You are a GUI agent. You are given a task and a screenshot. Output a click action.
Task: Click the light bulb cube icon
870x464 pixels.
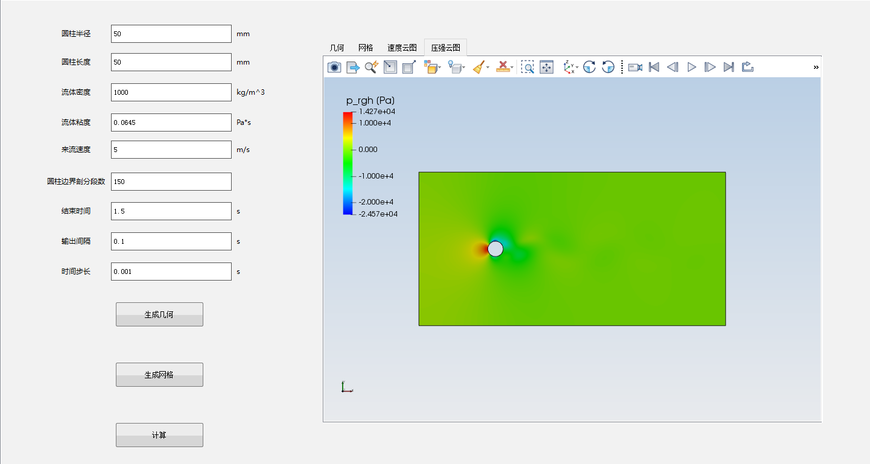click(454, 67)
